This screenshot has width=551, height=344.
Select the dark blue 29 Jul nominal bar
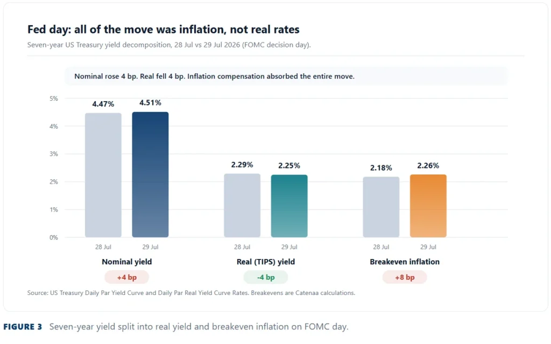pyautogui.click(x=150, y=174)
